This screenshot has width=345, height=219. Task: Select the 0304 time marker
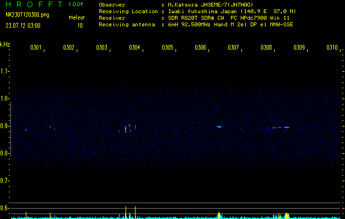(134, 48)
